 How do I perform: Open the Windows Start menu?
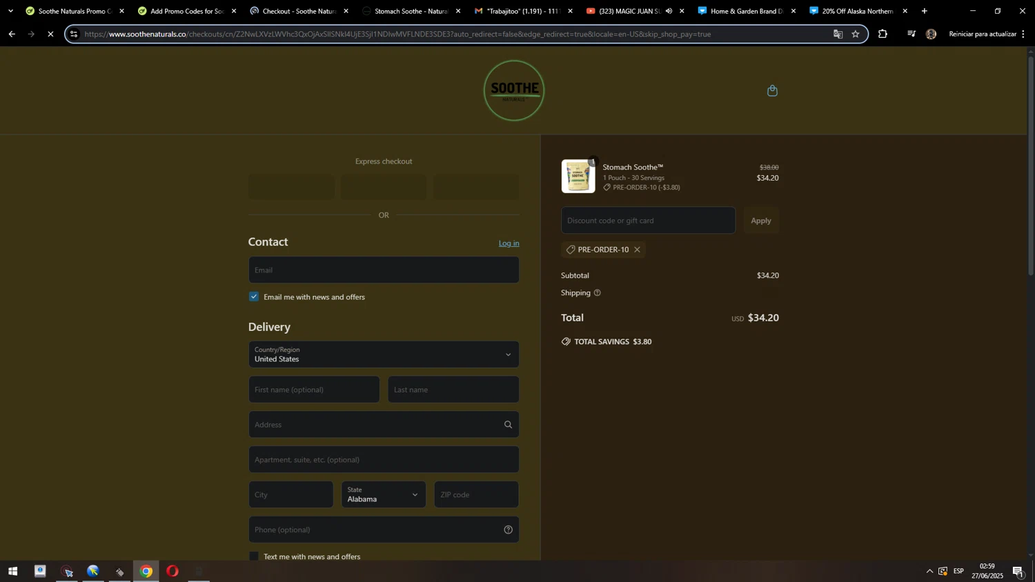[x=12, y=571]
